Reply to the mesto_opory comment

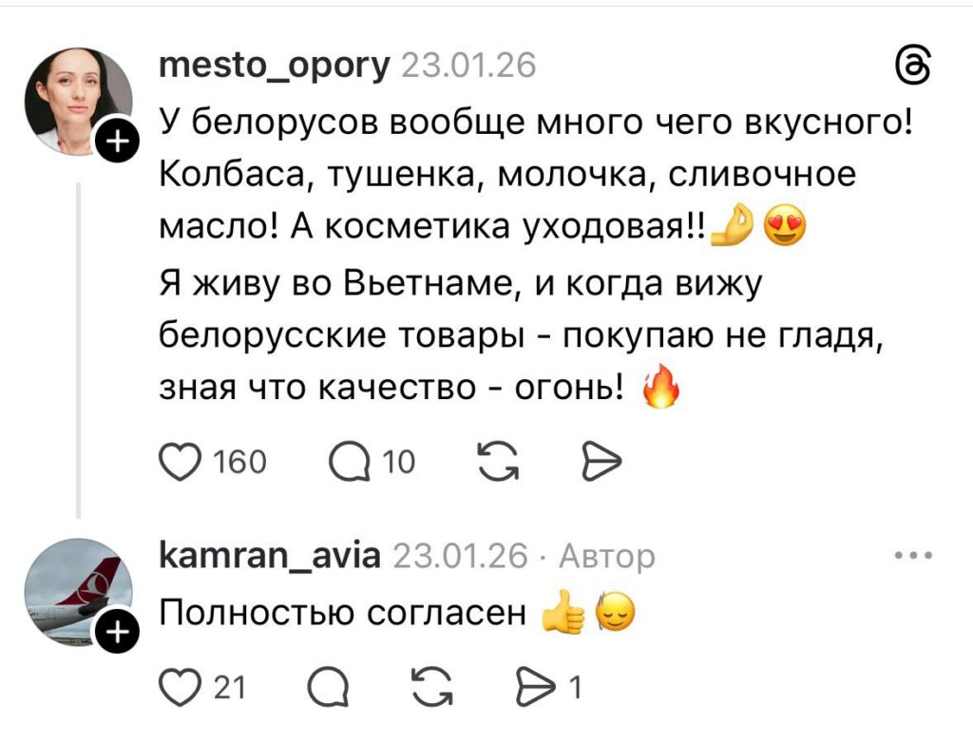347,462
